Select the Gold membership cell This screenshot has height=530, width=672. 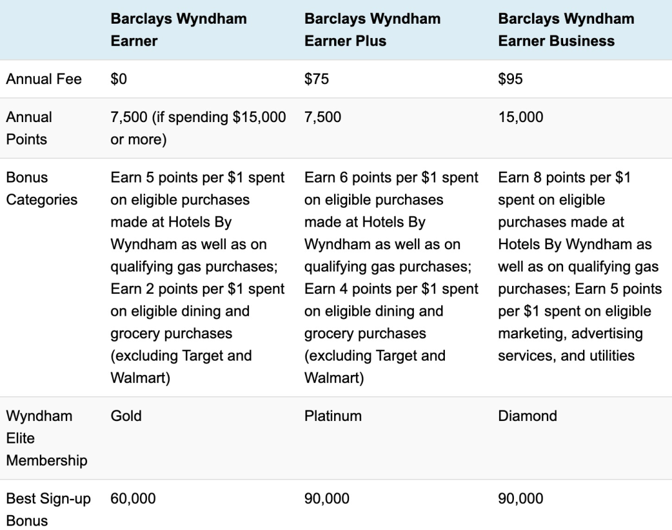click(126, 416)
